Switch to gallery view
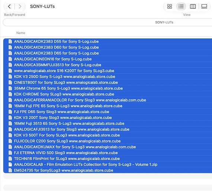This screenshot has width=212, height=191. click(x=204, y=6)
